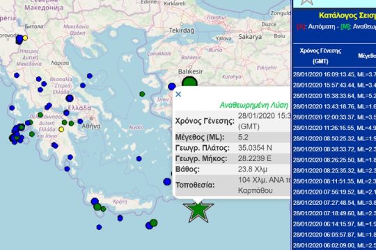The image size is (376, 250).
Task: Open catalog entry 28/01/2020 08:50:25.32
Action: click(x=334, y=138)
